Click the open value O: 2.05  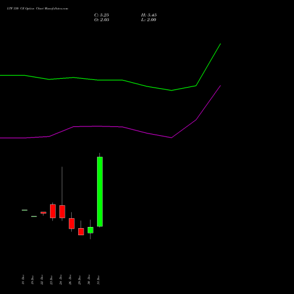pos(102,20)
